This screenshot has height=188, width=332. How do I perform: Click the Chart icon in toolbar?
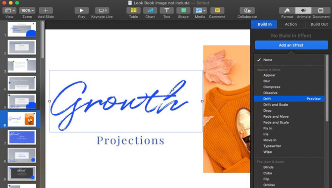(150, 10)
